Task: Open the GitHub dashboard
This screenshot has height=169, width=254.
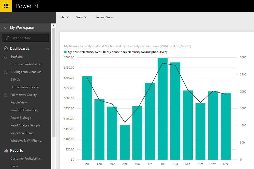Action: click(x=15, y=79)
